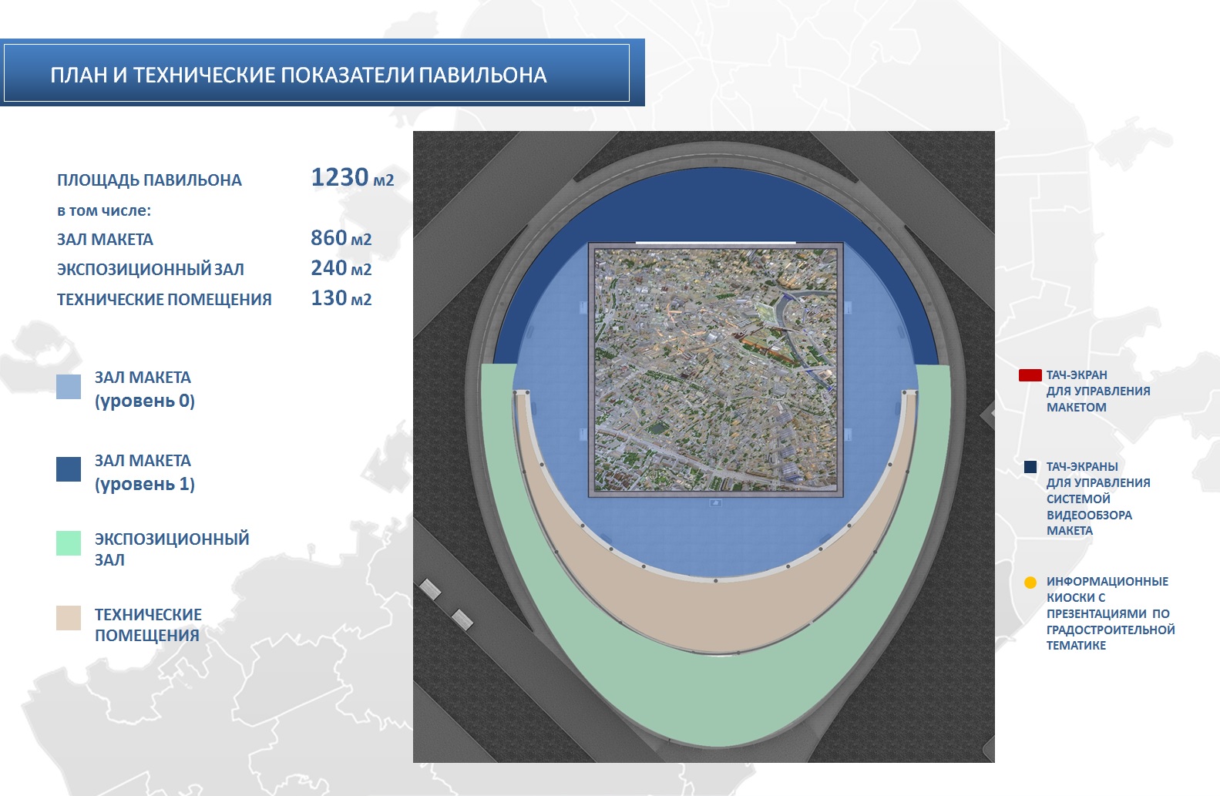This screenshot has width=1220, height=796.
Task: Click the city model aerial image
Action: (x=716, y=370)
